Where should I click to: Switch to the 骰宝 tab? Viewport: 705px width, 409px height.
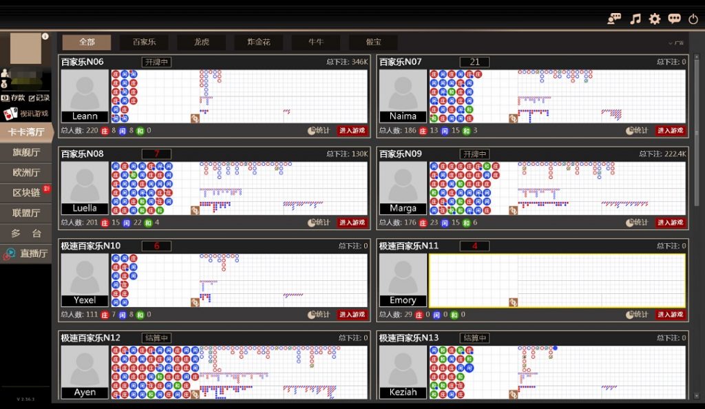(372, 42)
